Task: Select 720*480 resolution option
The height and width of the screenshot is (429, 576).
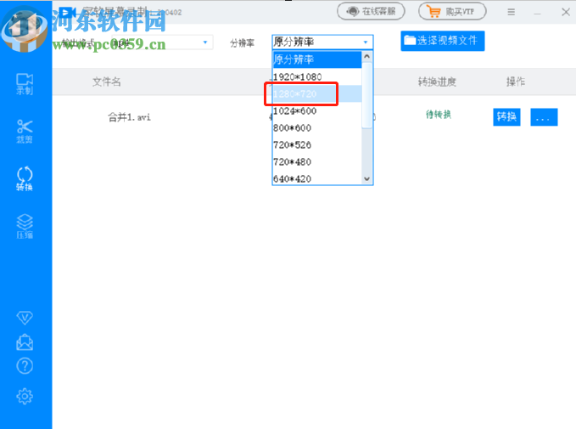Action: click(317, 161)
